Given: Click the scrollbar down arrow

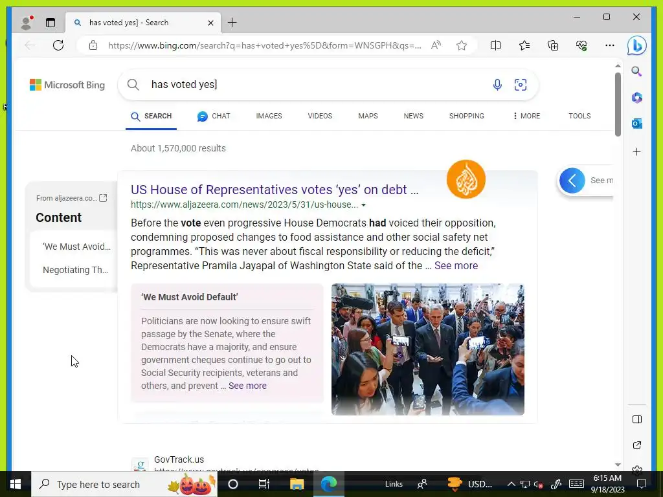Looking at the screenshot, I should tap(618, 465).
